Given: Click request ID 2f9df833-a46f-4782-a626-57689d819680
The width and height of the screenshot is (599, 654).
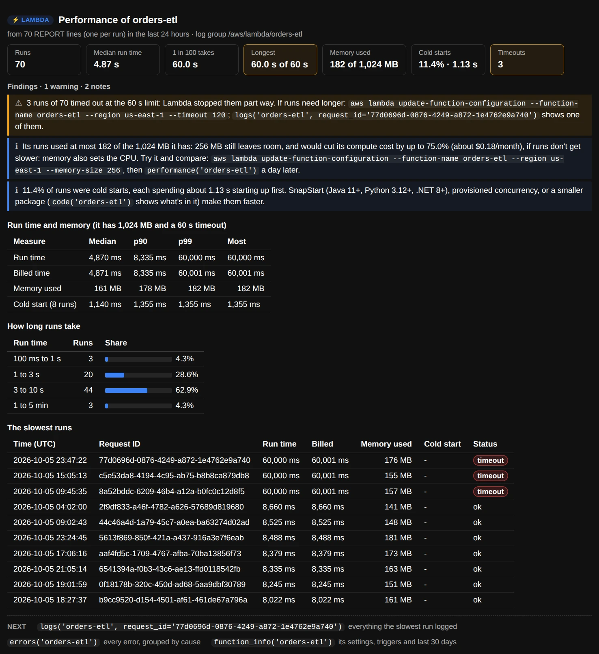Looking at the screenshot, I should (x=171, y=507).
